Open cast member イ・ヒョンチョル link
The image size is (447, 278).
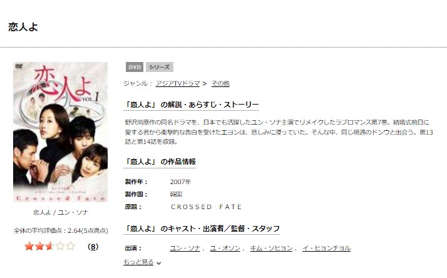tap(326, 248)
